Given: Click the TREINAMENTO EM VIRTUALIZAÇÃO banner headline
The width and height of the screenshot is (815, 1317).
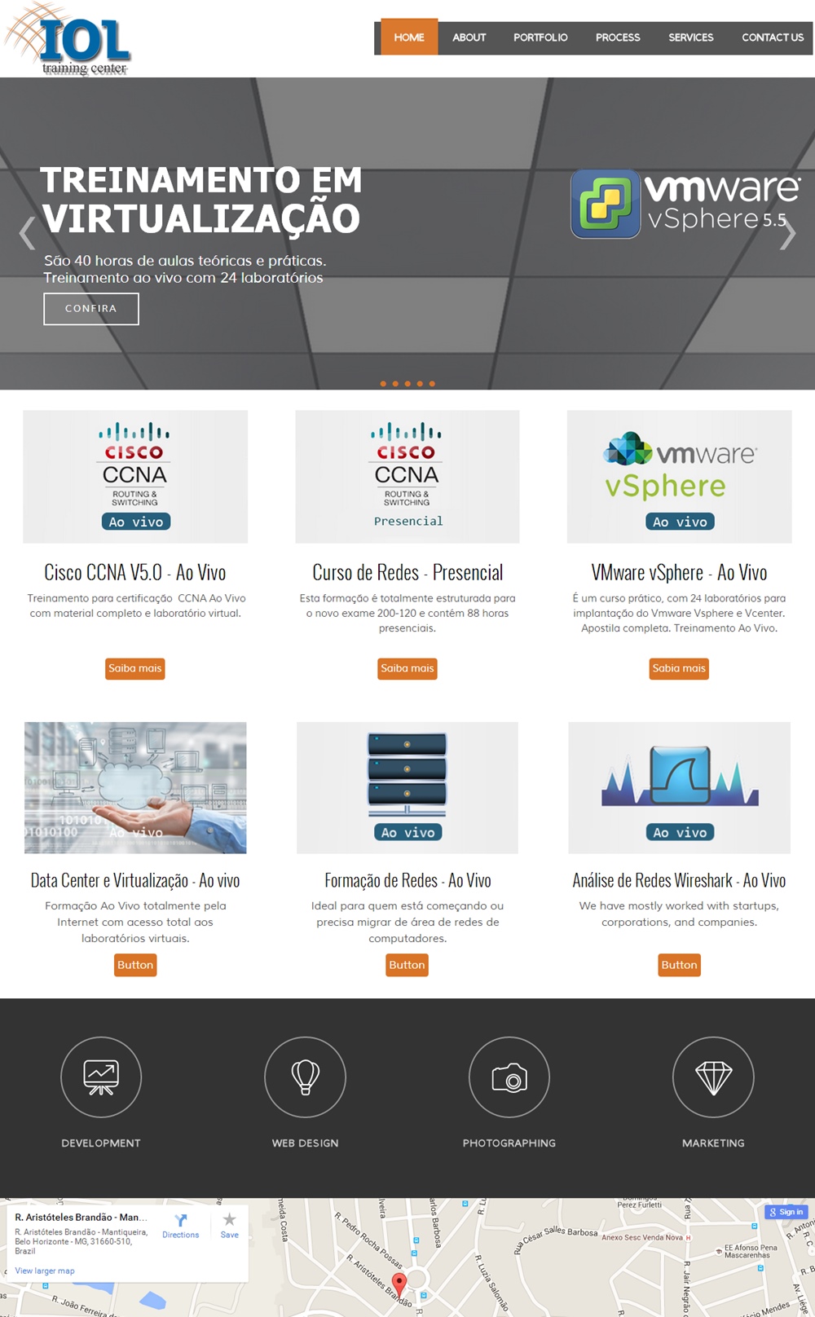Looking at the screenshot, I should click(201, 200).
